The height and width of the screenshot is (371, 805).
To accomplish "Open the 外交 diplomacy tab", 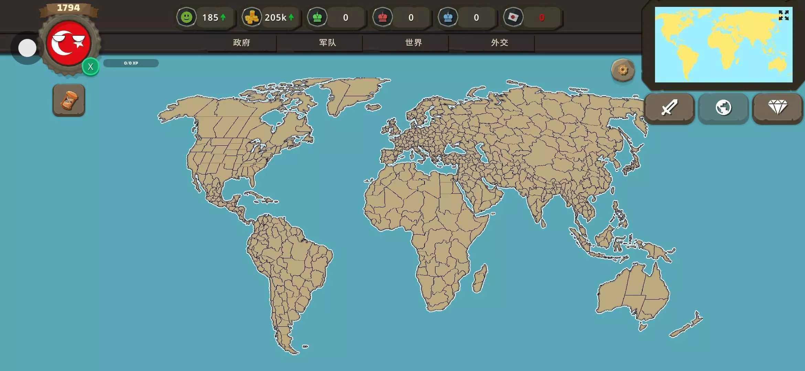I will tap(500, 43).
